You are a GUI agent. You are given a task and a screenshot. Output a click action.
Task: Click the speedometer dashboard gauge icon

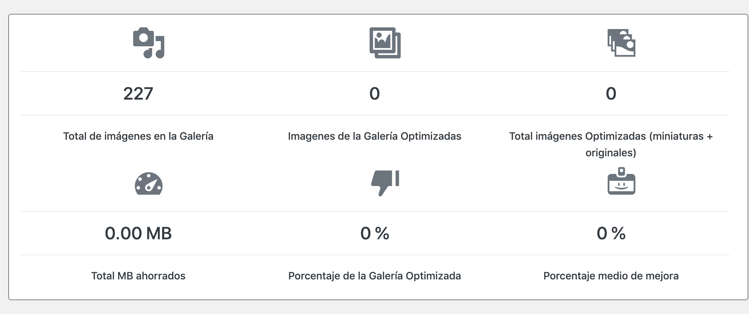tap(149, 183)
